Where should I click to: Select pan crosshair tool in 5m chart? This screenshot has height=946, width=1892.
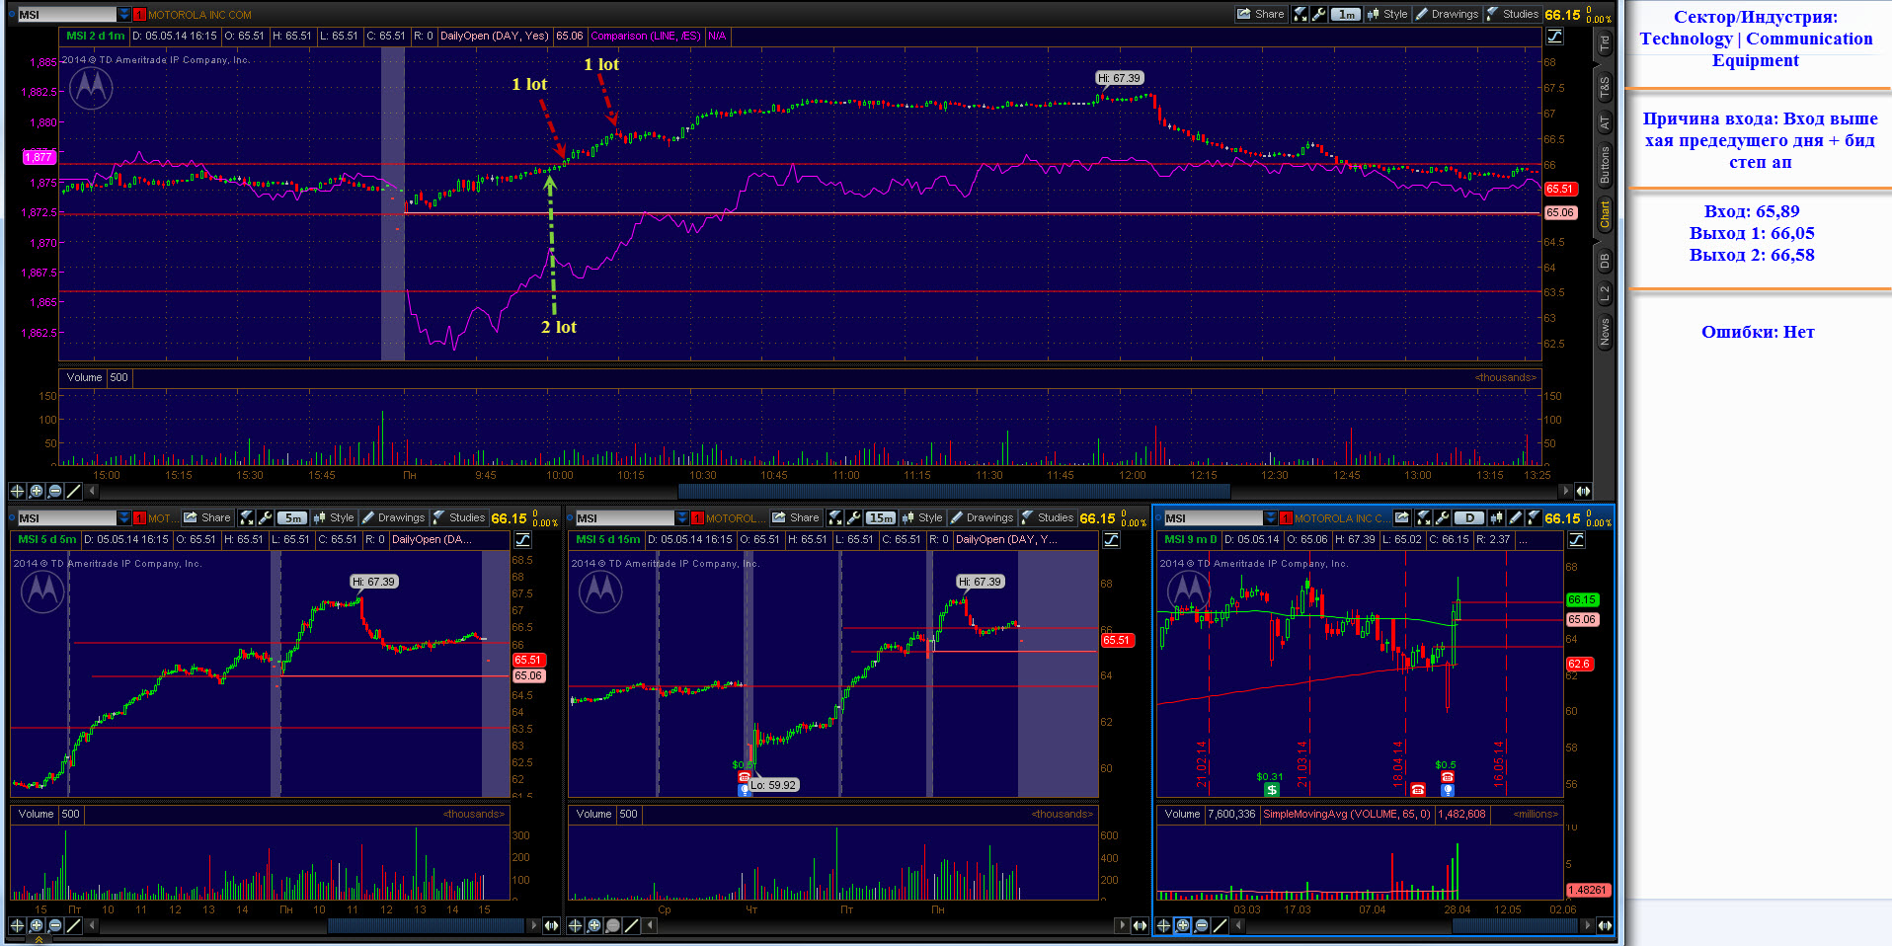click(x=17, y=925)
